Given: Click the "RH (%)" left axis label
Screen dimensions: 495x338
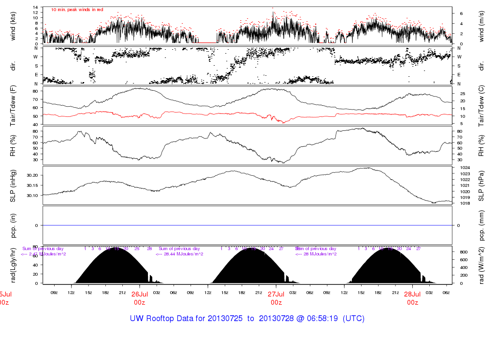Looking at the screenshot, I should coord(14,145).
